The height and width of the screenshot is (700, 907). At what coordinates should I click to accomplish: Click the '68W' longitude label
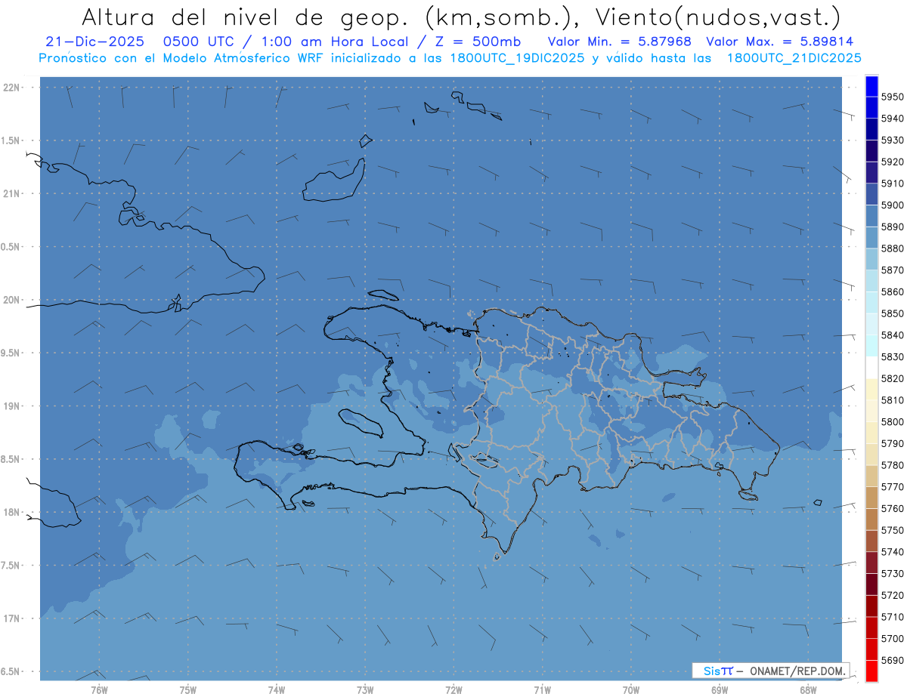click(x=808, y=690)
